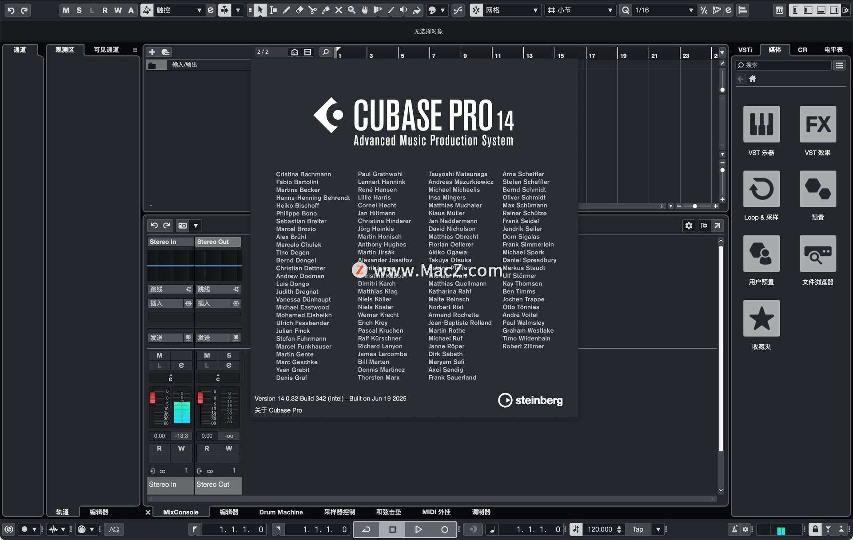853x540 pixels.
Task: Solo the Stereo Out channel
Action: [229, 355]
